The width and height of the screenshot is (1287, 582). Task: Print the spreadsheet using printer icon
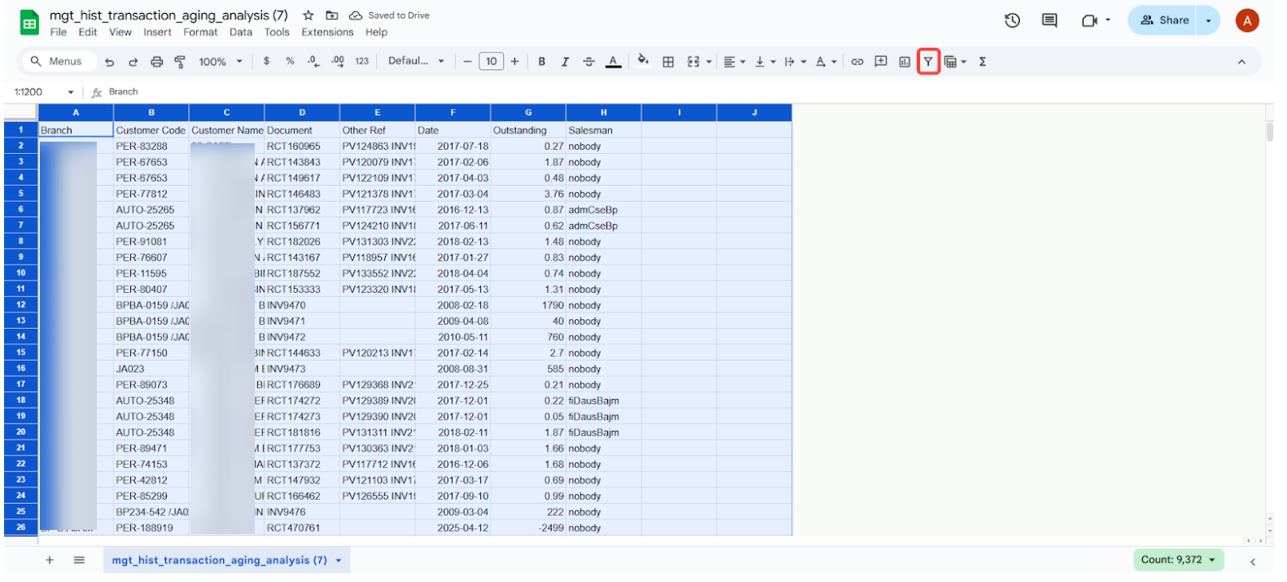pos(156,62)
